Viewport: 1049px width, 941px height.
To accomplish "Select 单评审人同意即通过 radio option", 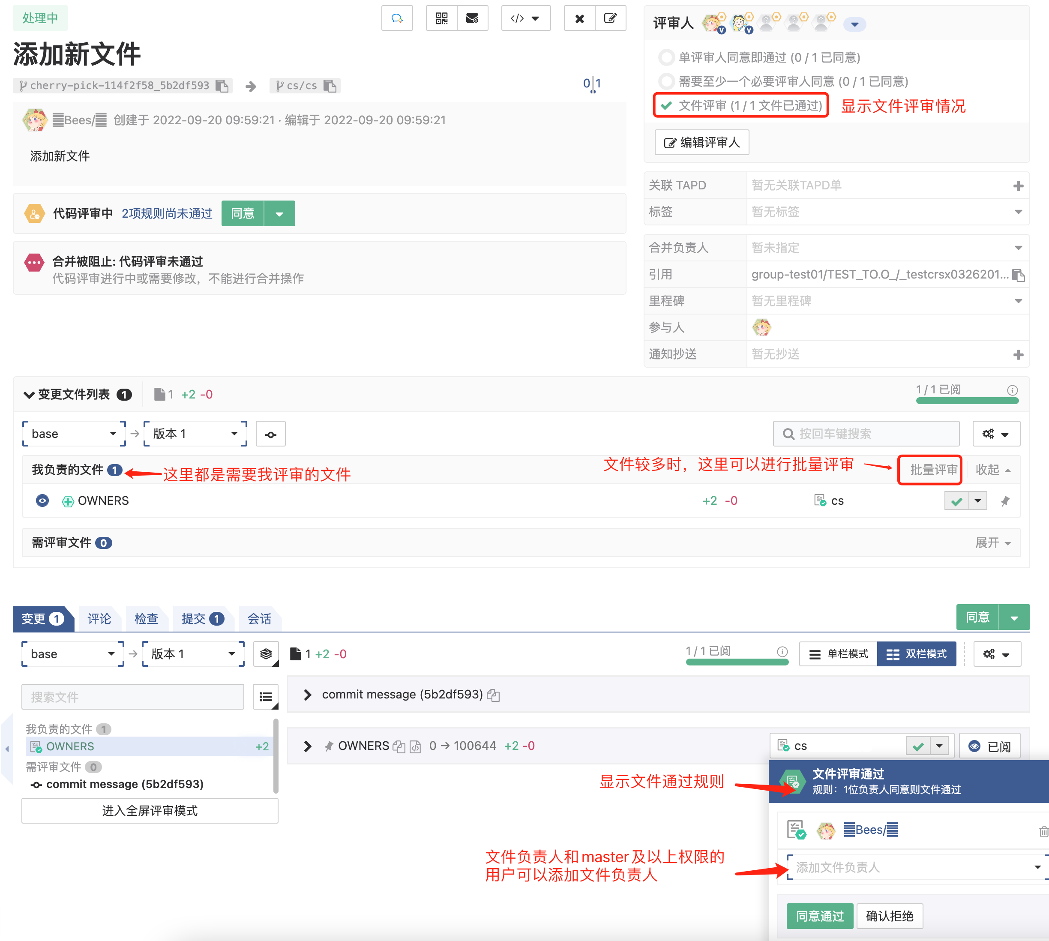I will coord(666,57).
